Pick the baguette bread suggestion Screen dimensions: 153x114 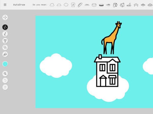click(80, 5)
